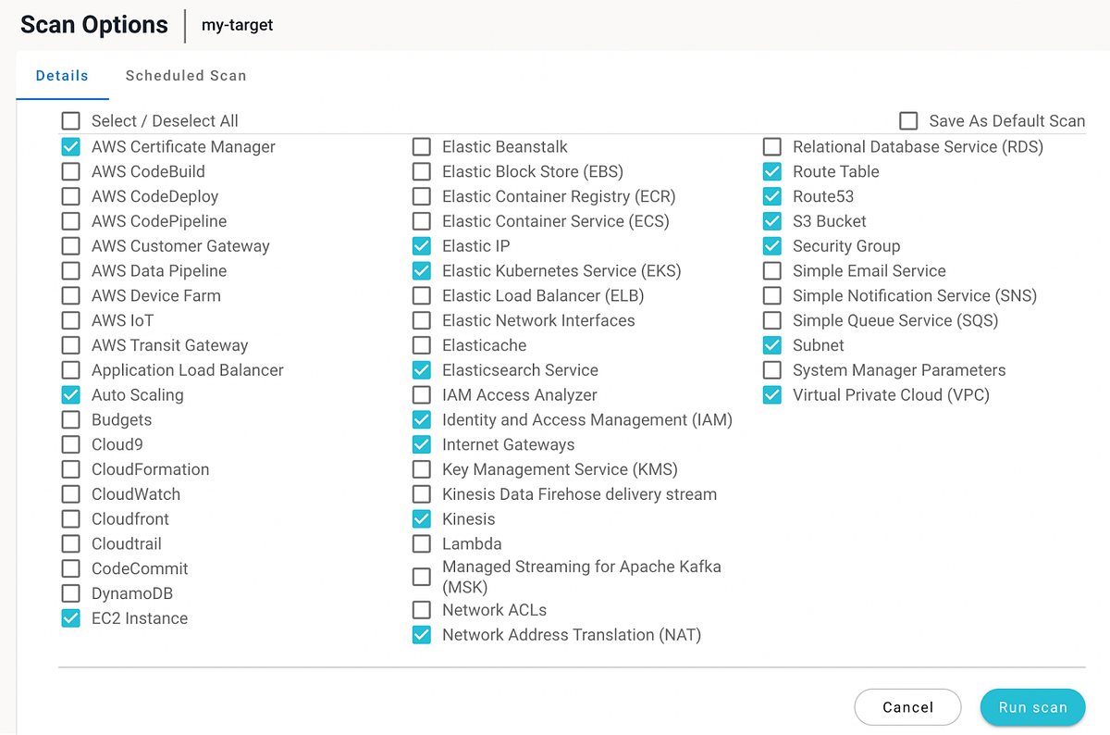Switch to the Details tab
This screenshot has height=735, width=1110.
(x=62, y=75)
